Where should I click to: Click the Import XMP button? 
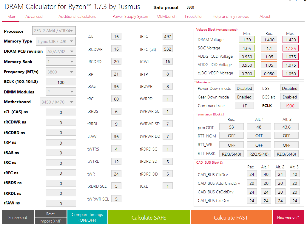50,221
